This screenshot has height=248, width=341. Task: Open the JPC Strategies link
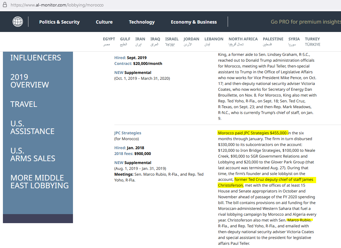pyautogui.click(x=128, y=133)
